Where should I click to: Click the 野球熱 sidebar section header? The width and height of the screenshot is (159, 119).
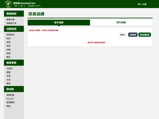coord(14,89)
